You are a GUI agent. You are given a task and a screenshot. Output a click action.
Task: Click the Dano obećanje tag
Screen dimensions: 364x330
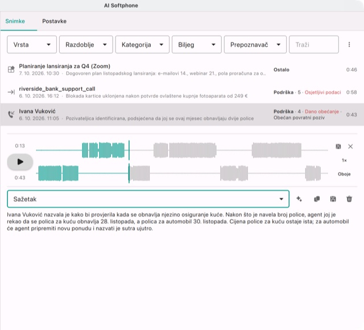coord(322,111)
